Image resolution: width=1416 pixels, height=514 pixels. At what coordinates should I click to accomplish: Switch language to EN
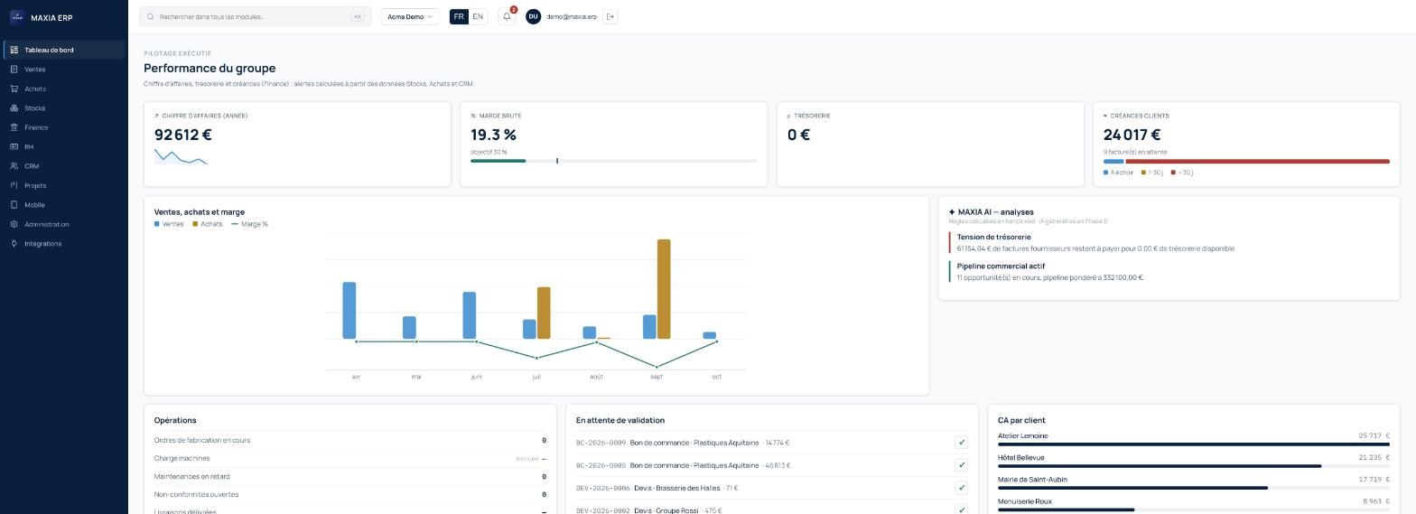pos(478,16)
